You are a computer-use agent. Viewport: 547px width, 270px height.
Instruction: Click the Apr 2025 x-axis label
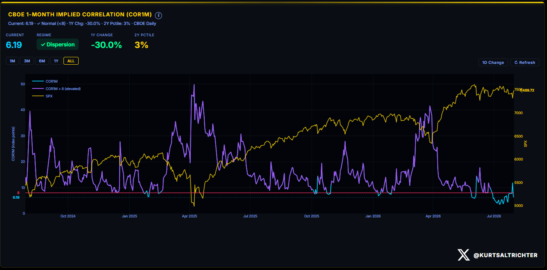[x=190, y=216]
